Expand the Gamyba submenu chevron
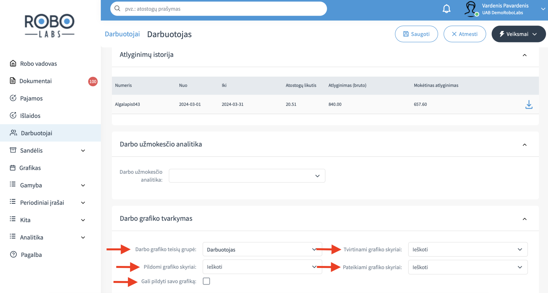 [x=83, y=185]
